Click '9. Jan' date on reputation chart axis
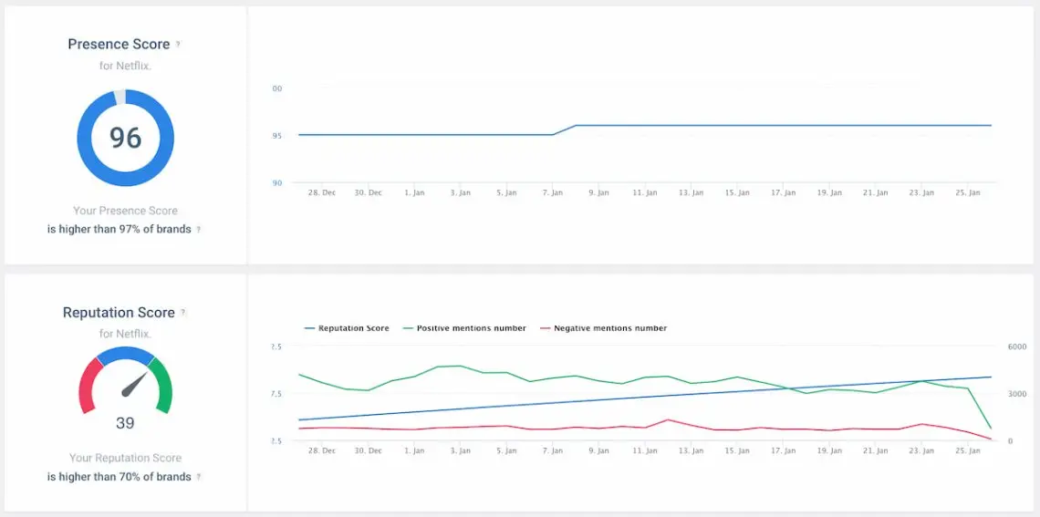 point(599,450)
